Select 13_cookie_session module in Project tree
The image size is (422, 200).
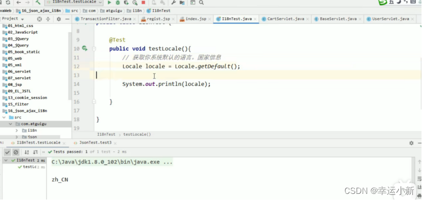28,97
